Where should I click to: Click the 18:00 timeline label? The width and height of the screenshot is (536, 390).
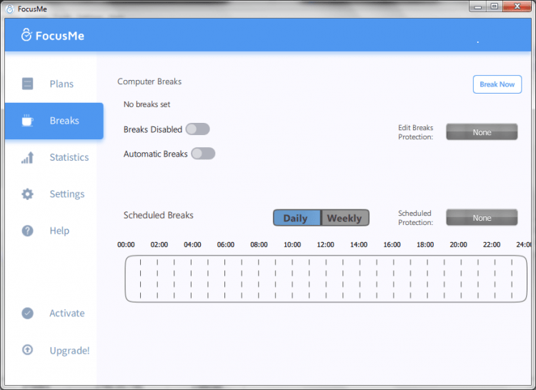click(x=425, y=244)
